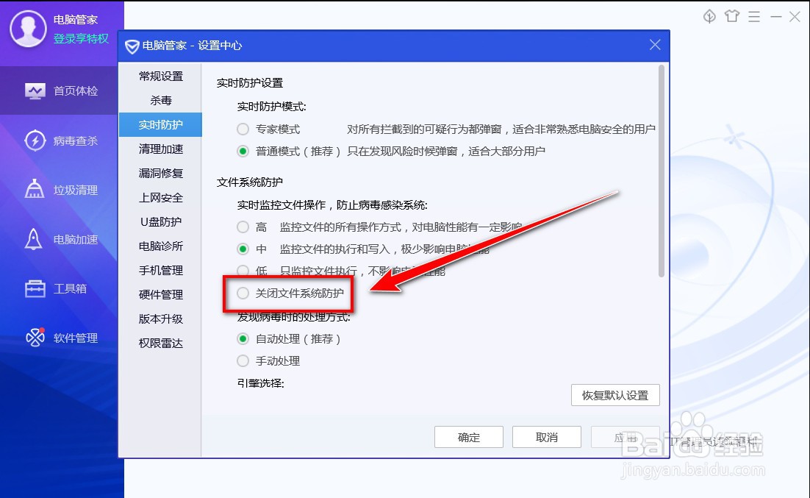Open 版本升级 settings tab
Image resolution: width=810 pixels, height=498 pixels.
coord(161,319)
